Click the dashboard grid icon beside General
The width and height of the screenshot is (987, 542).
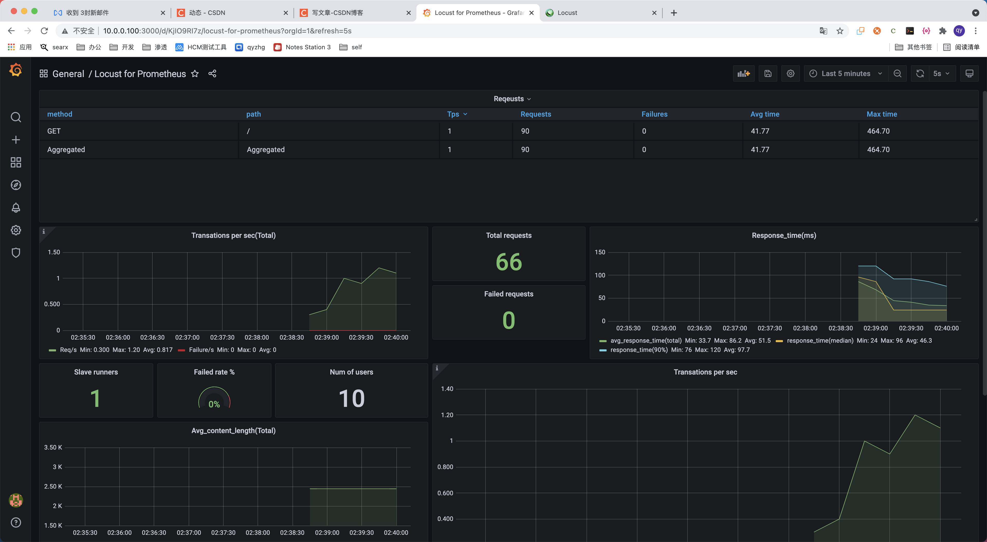43,73
